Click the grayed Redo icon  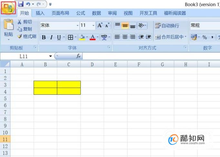39,4
